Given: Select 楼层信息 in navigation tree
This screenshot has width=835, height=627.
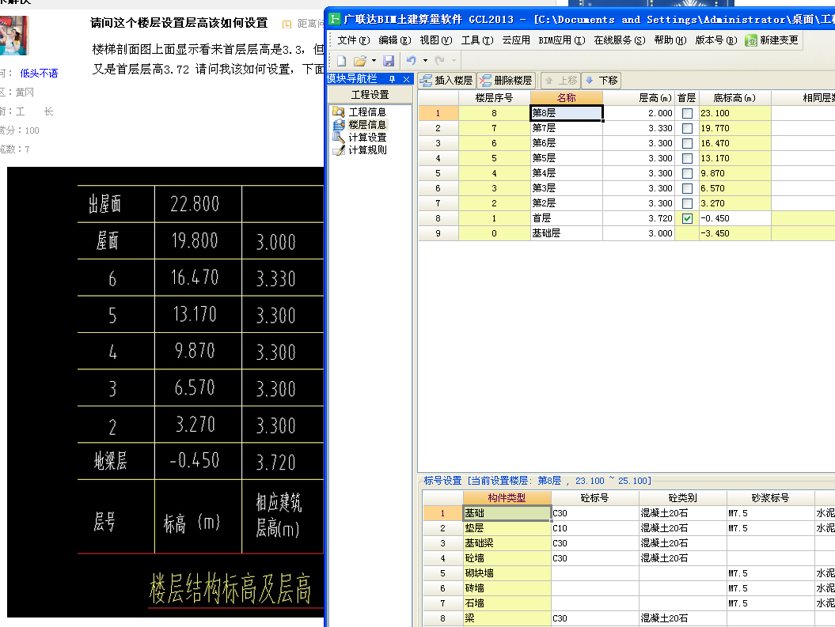Looking at the screenshot, I should (x=367, y=125).
